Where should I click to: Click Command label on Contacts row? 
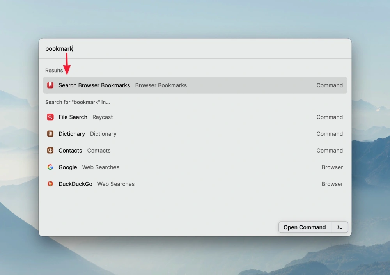pyautogui.click(x=330, y=151)
